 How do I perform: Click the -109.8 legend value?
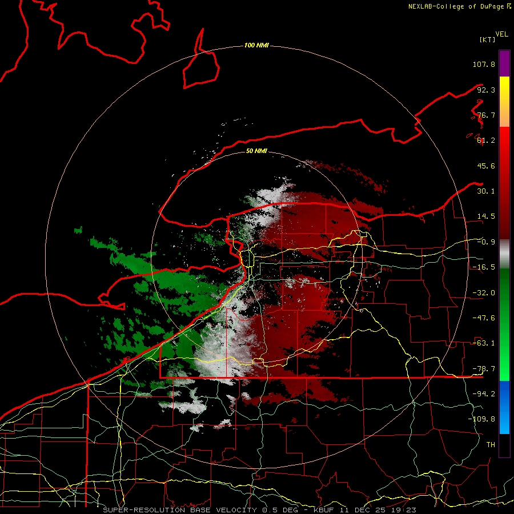tap(481, 419)
